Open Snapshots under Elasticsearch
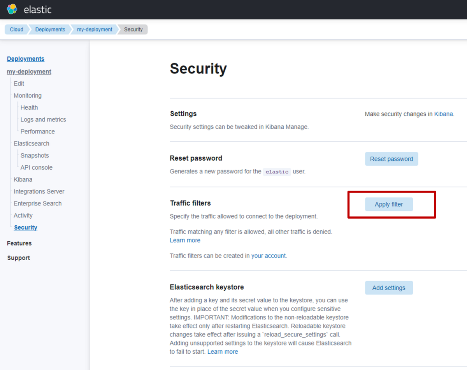The image size is (467, 370). point(35,156)
